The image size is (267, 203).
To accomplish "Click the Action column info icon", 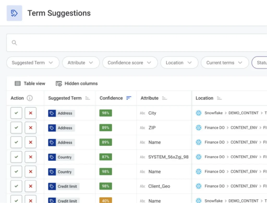I will click(30, 98).
